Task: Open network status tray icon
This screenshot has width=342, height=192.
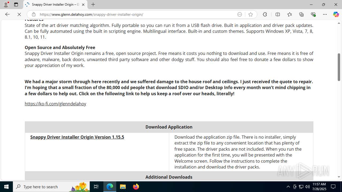Action: pyautogui.click(x=301, y=187)
